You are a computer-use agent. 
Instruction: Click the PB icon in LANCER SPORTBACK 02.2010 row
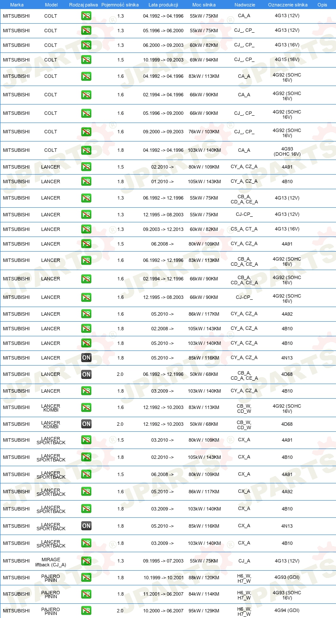pyautogui.click(x=86, y=457)
